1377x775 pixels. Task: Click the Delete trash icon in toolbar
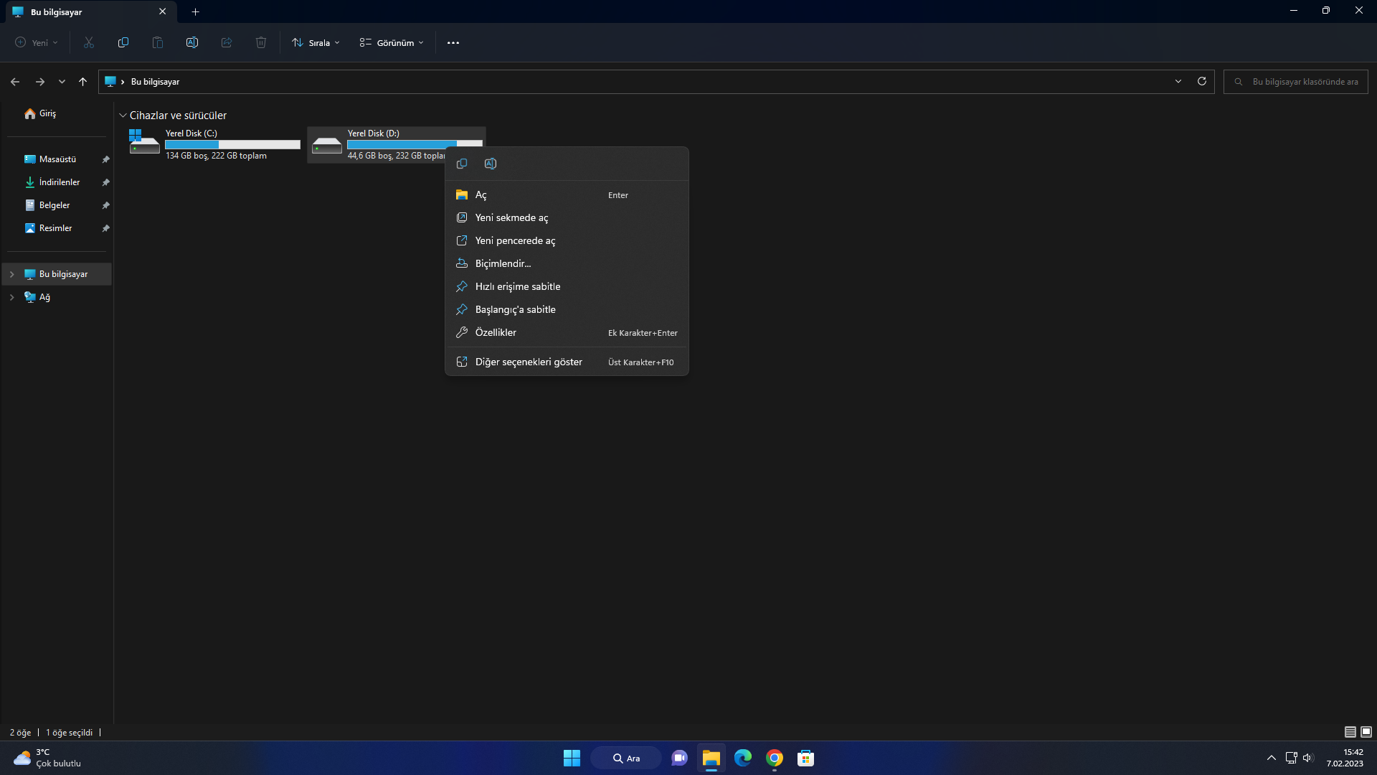coord(261,42)
